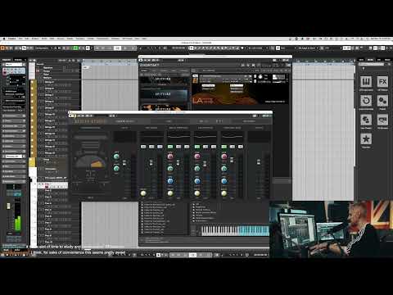This screenshot has width=393, height=295.
Task: Open the Project menu in the menu bar
Action: pos(35,39)
